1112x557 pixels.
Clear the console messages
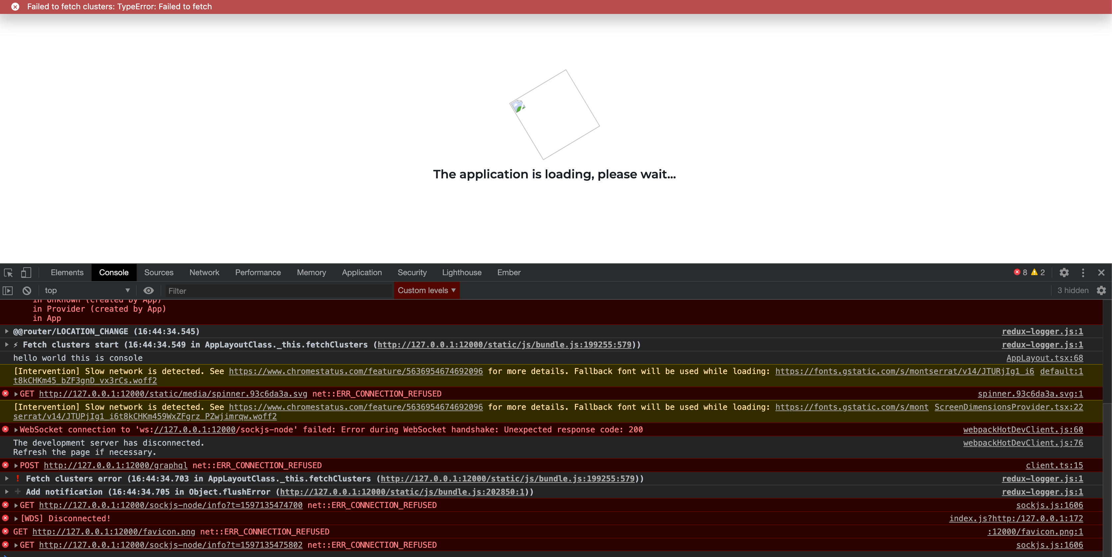(x=27, y=290)
